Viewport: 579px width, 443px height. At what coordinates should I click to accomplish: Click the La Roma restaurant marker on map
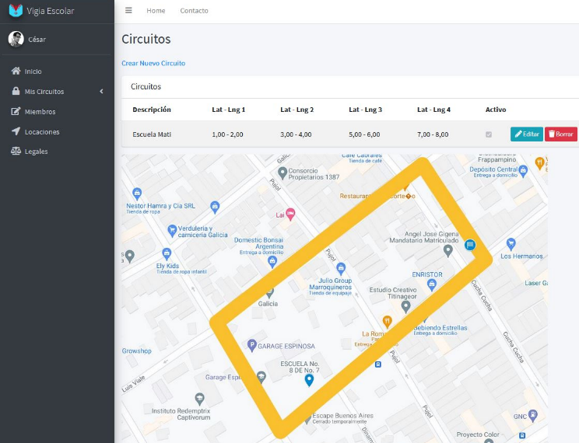pyautogui.click(x=387, y=321)
